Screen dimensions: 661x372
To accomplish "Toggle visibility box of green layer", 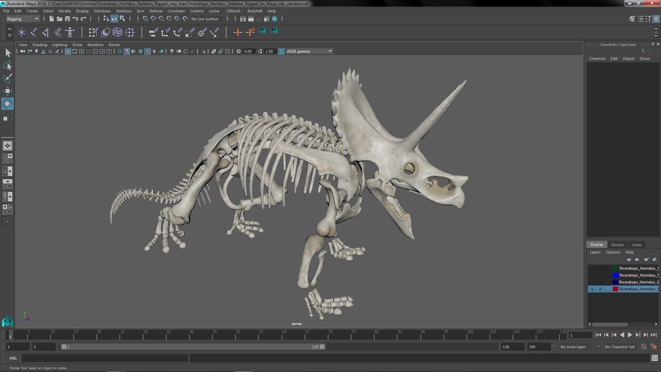I will 592,268.
